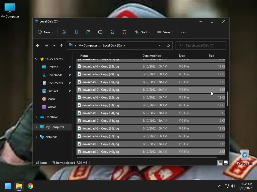
Task: Click the horizontal scrollbar under file list
Action: coord(147,158)
